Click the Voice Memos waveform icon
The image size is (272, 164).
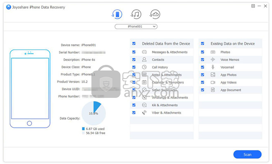(x=213, y=59)
